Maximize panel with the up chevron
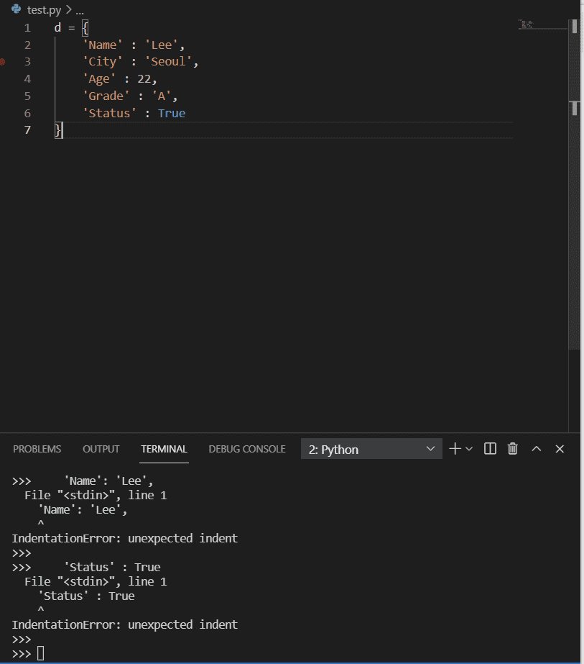 (x=537, y=449)
